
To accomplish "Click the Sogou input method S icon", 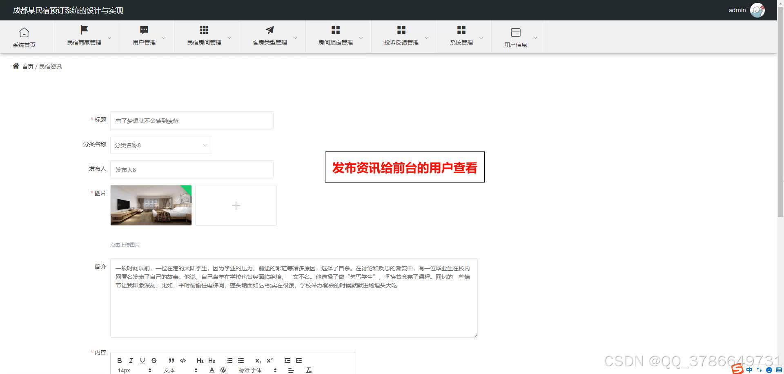I will click(737, 369).
